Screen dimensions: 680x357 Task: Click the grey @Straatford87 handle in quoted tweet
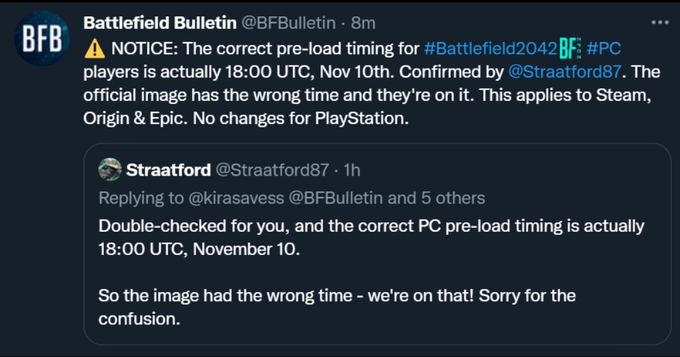[x=272, y=170]
